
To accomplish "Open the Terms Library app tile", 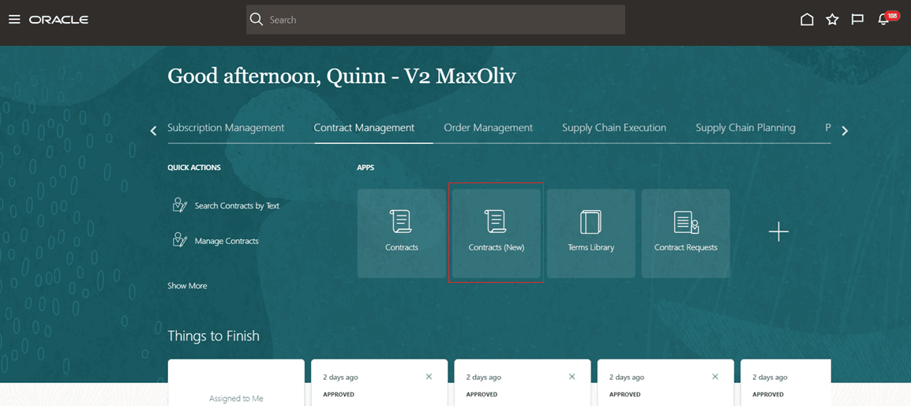I will [x=590, y=233].
